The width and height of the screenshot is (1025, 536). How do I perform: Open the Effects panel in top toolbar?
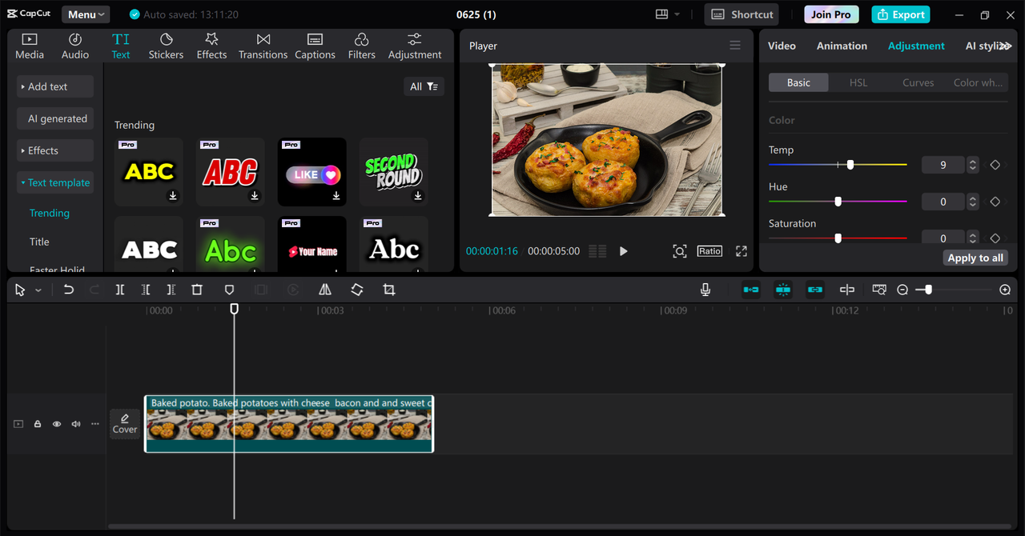(211, 46)
